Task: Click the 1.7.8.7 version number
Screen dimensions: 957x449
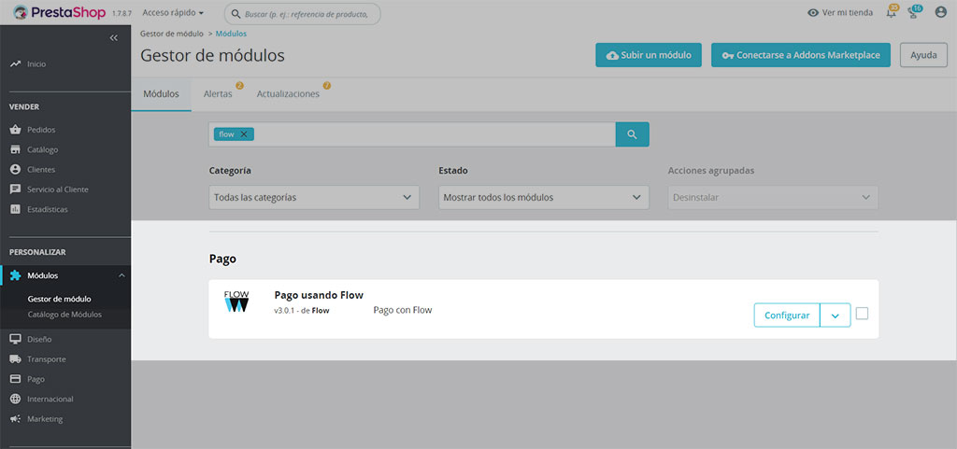Action: pyautogui.click(x=122, y=13)
